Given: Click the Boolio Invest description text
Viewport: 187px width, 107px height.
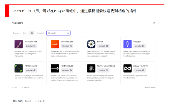Looking at the screenshot, I should pos(65,53).
